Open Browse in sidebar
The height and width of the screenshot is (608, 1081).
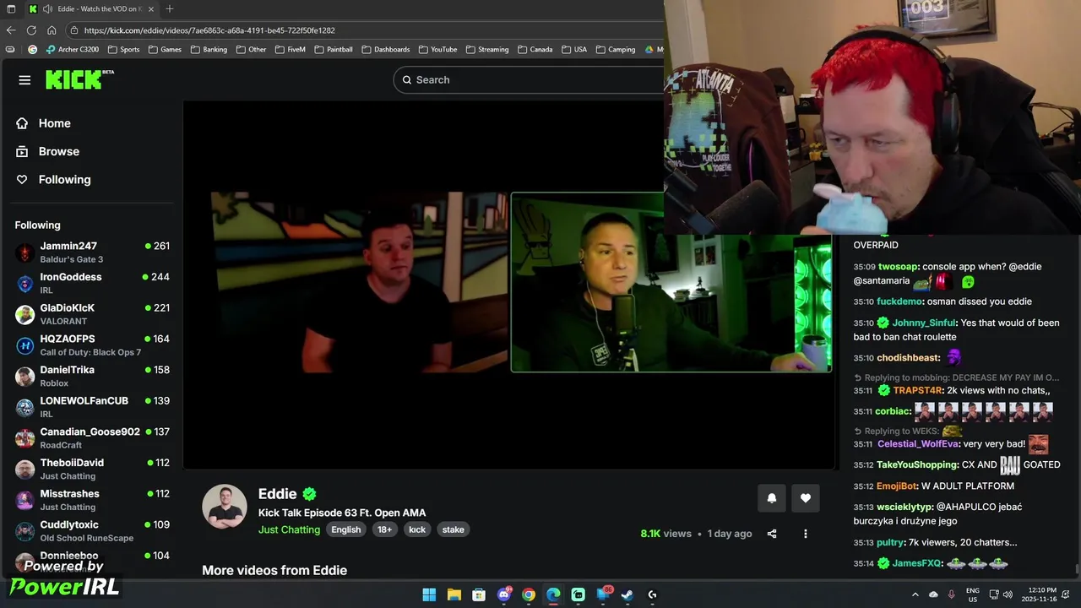click(47, 151)
